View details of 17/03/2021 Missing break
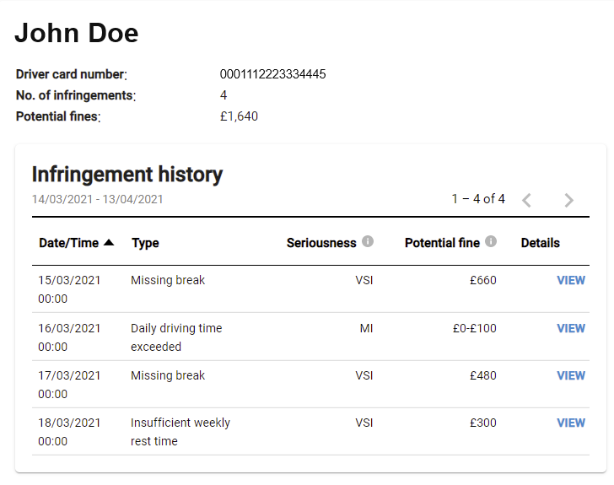 pyautogui.click(x=571, y=375)
